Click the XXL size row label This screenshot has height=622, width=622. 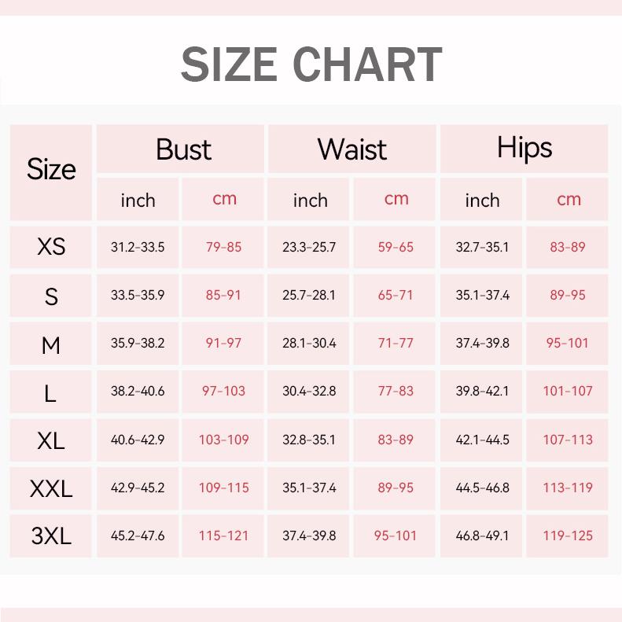tap(51, 488)
